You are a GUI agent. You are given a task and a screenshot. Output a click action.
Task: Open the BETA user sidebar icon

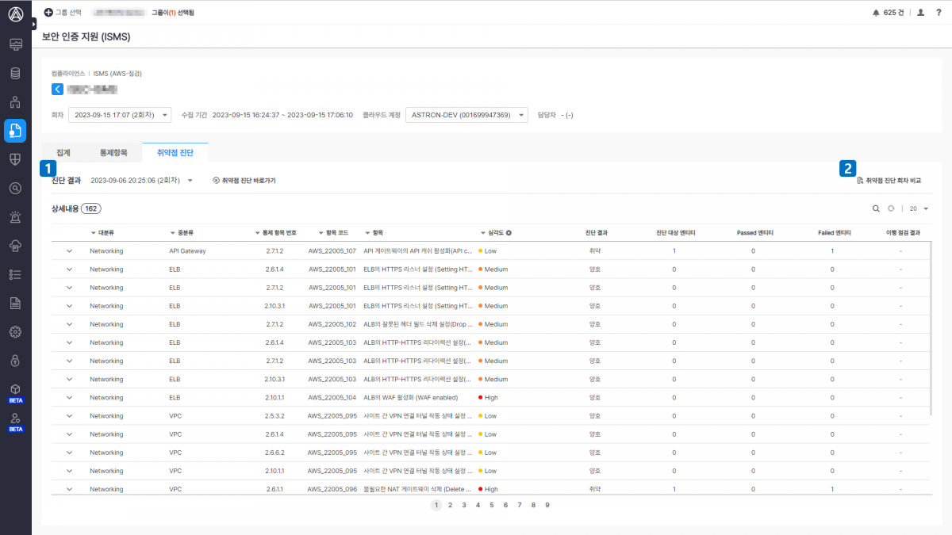(15, 422)
